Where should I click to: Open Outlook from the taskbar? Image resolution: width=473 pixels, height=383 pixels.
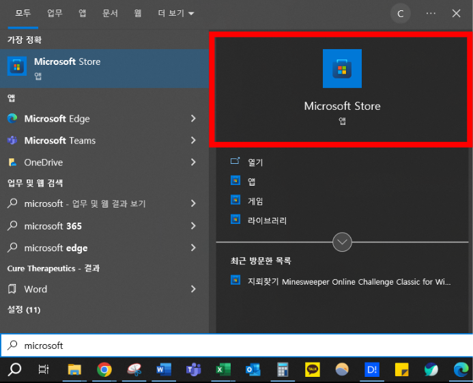click(253, 369)
